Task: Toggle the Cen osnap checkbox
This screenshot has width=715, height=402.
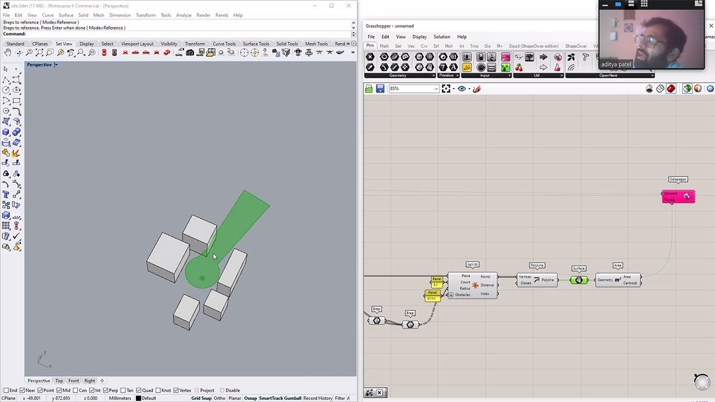Action: click(x=75, y=391)
